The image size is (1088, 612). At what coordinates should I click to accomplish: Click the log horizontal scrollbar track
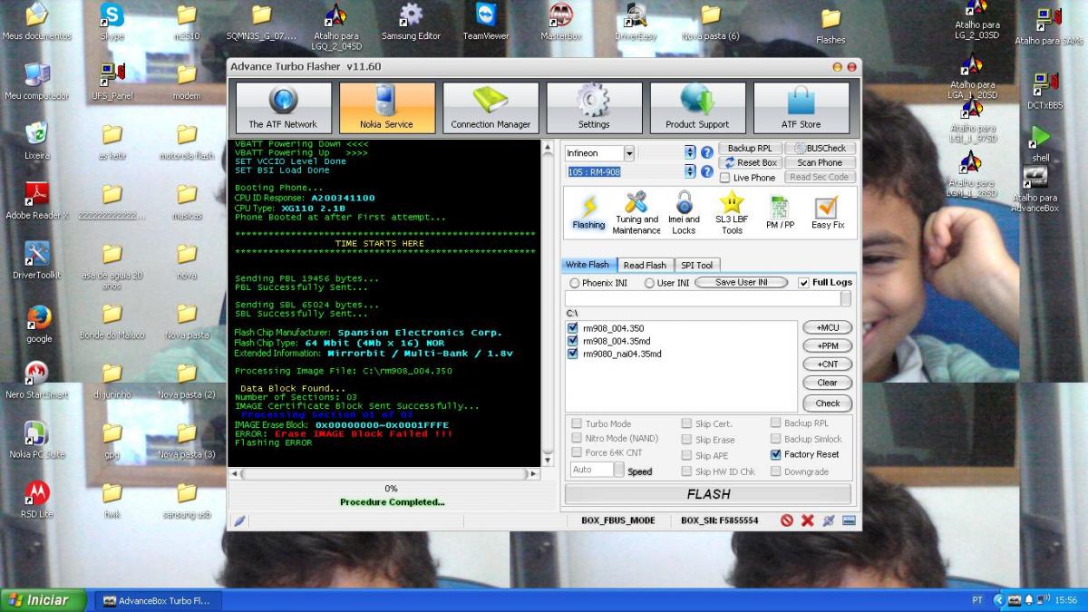pyautogui.click(x=386, y=473)
